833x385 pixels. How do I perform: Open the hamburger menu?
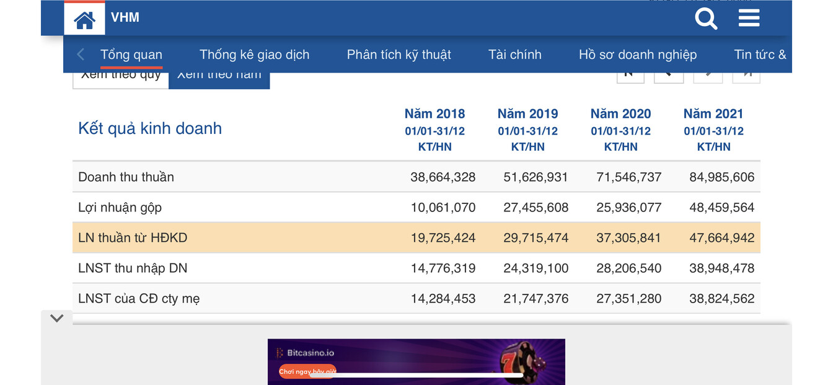(x=749, y=18)
